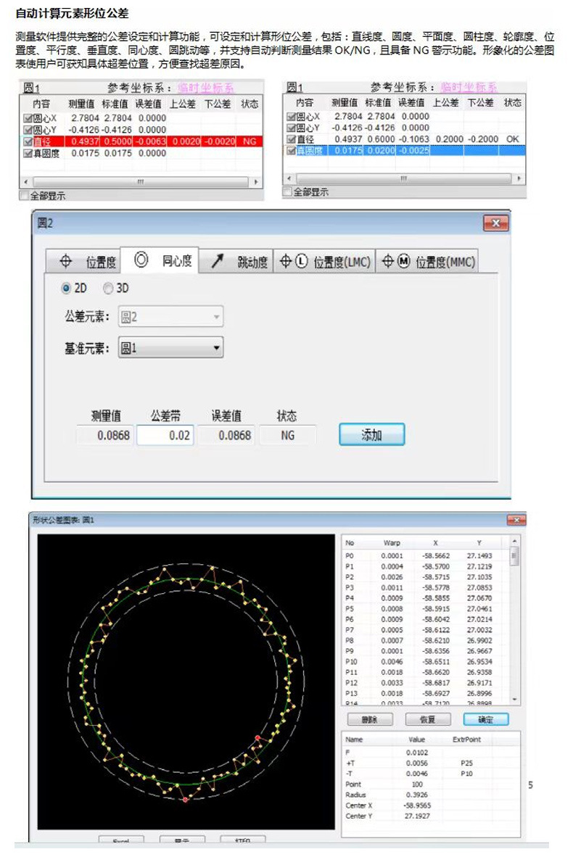The height and width of the screenshot is (857, 573).
Task: Click horizontal scrollbar of table with NG row
Action: (x=141, y=181)
